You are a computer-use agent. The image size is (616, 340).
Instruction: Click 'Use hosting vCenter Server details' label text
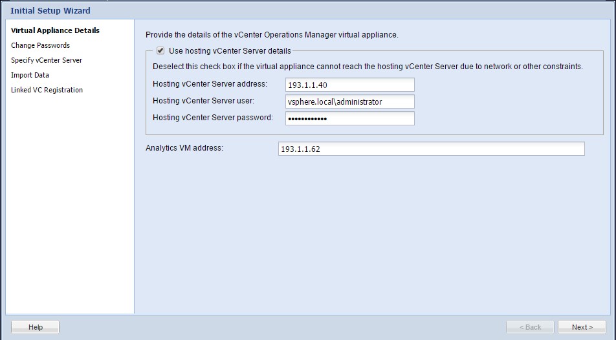coord(230,50)
